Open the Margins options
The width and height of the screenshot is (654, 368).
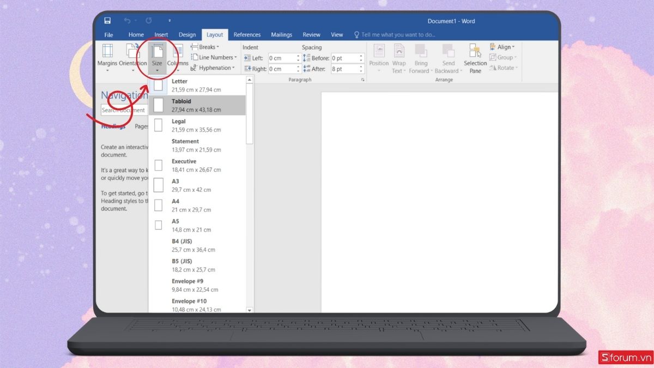(107, 57)
